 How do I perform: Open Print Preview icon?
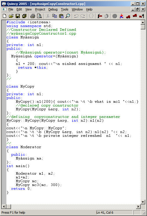click(39, 16)
